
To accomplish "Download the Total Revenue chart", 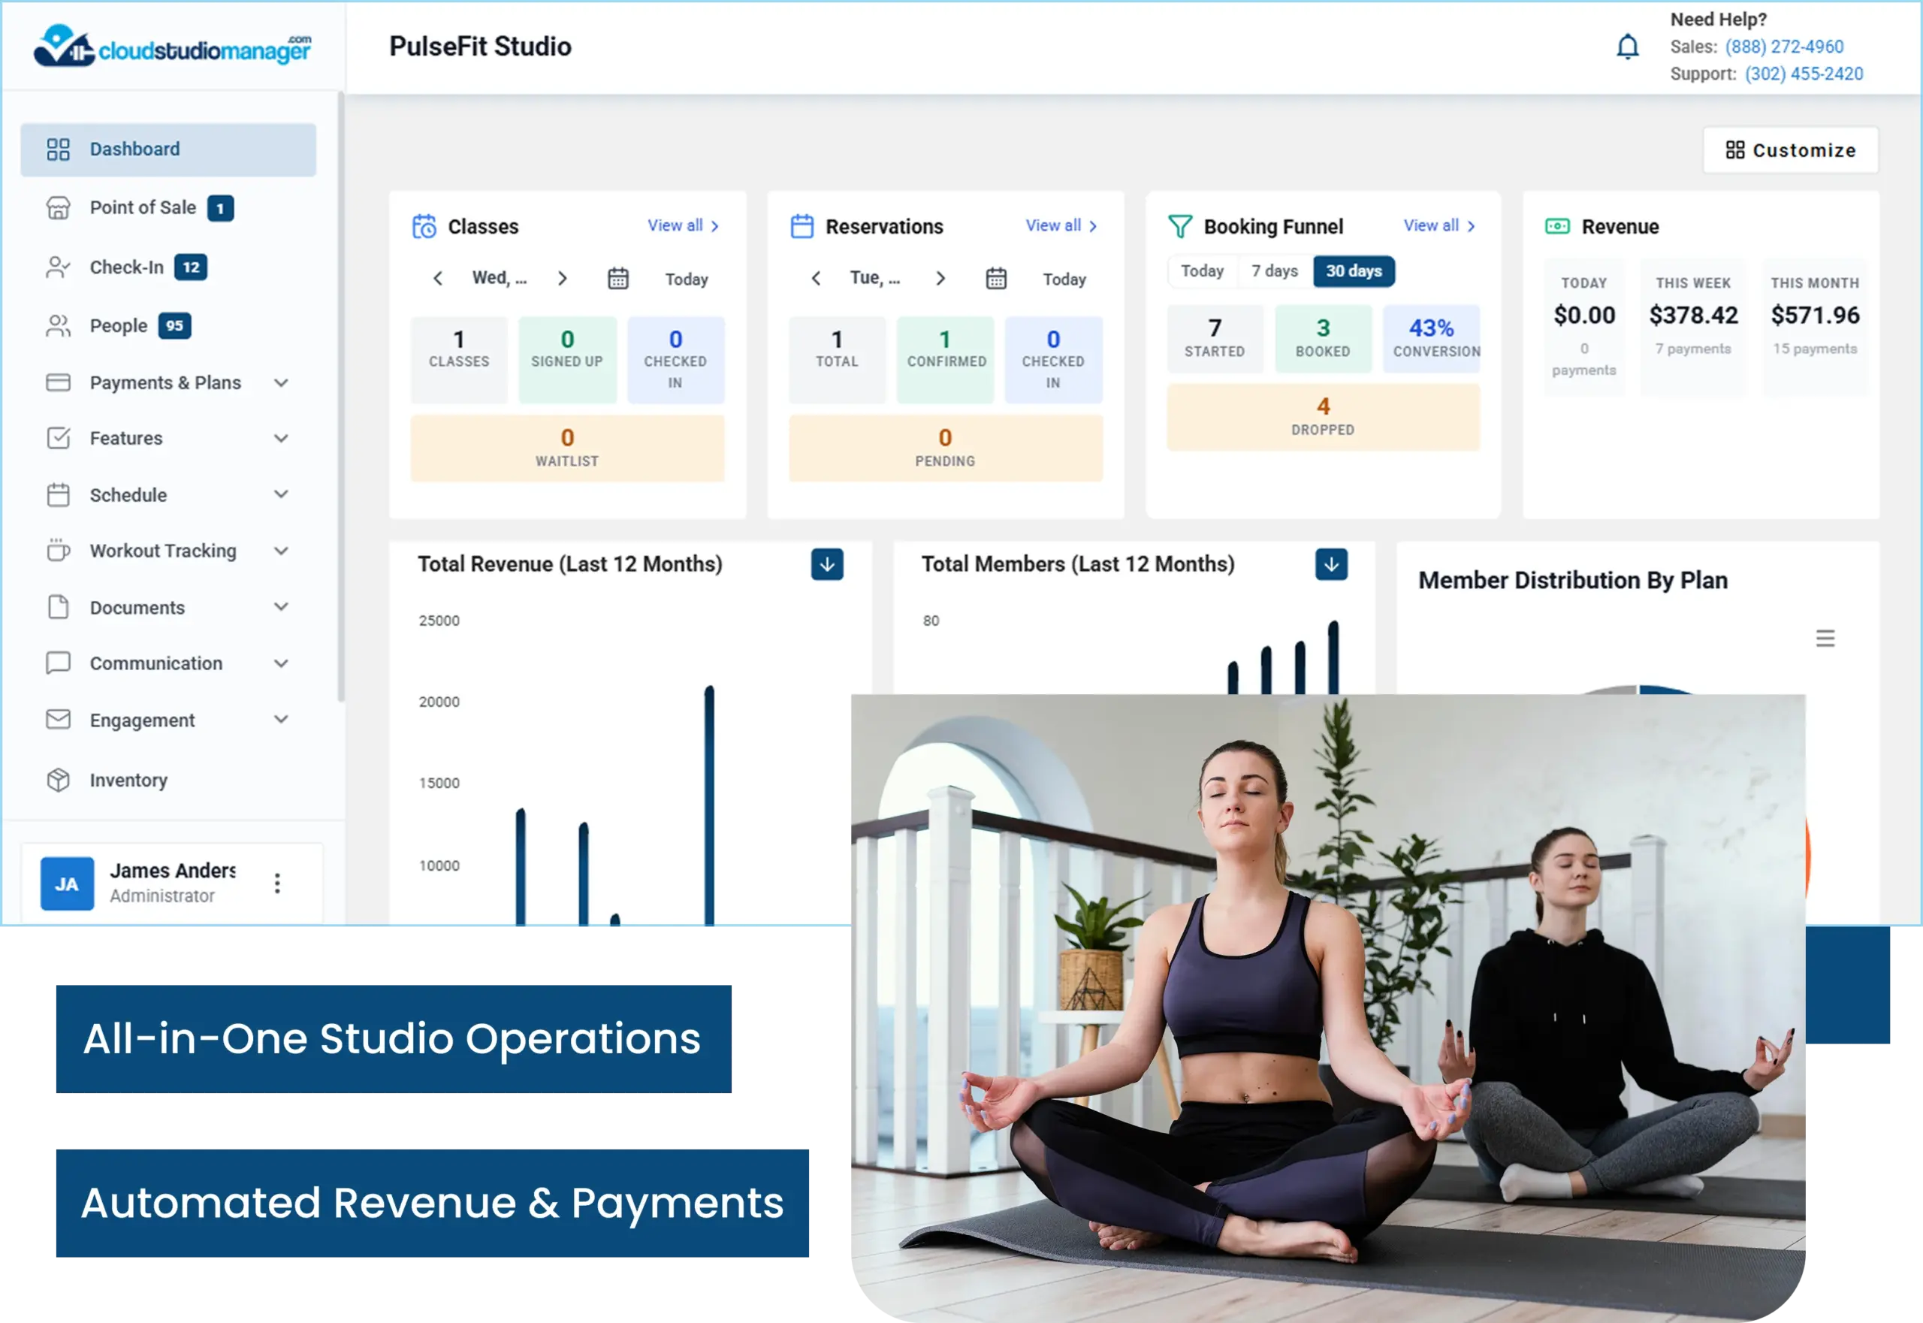I will pos(826,564).
